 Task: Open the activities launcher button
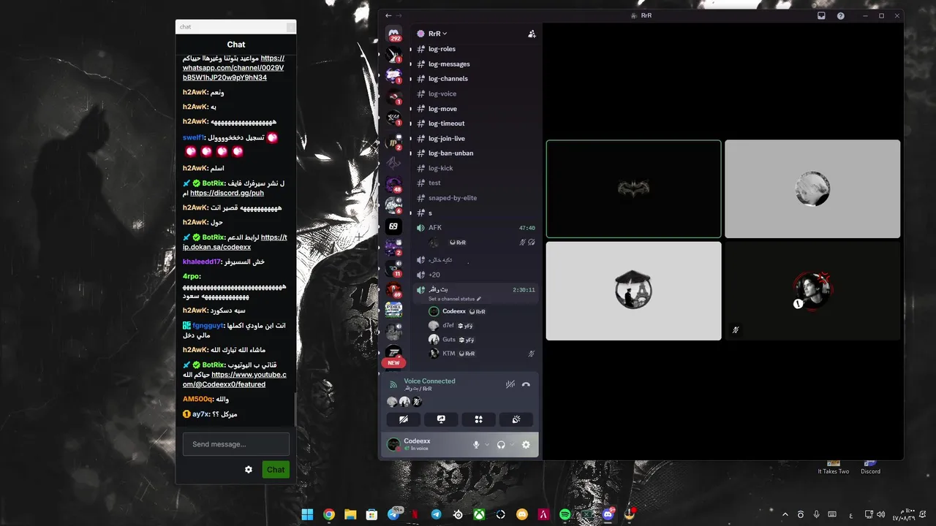click(x=478, y=419)
